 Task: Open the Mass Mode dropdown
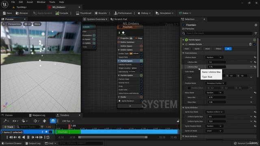click(214, 93)
